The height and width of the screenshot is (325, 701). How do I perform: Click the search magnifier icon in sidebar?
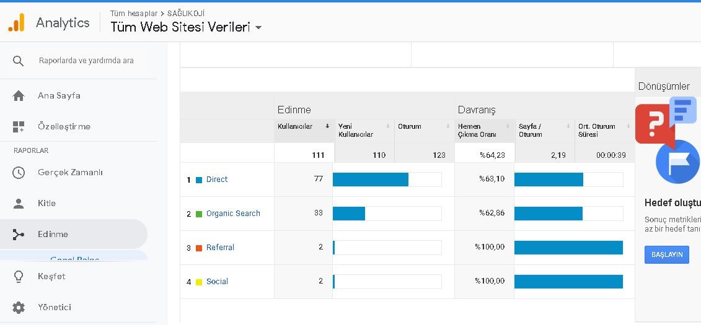point(19,61)
